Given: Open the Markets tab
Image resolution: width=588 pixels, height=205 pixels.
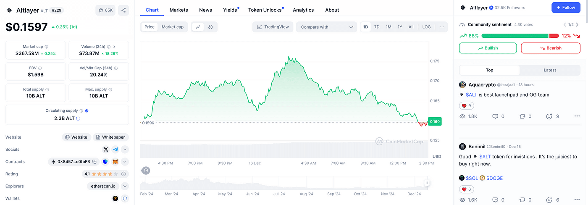Looking at the screenshot, I should tap(178, 10).
